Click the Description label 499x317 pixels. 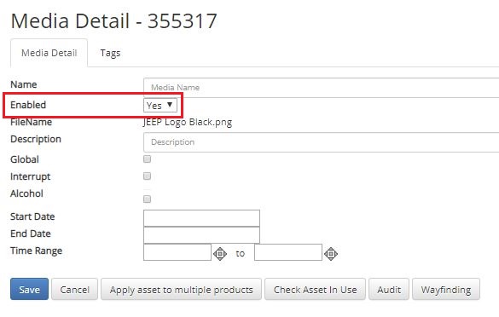click(36, 139)
